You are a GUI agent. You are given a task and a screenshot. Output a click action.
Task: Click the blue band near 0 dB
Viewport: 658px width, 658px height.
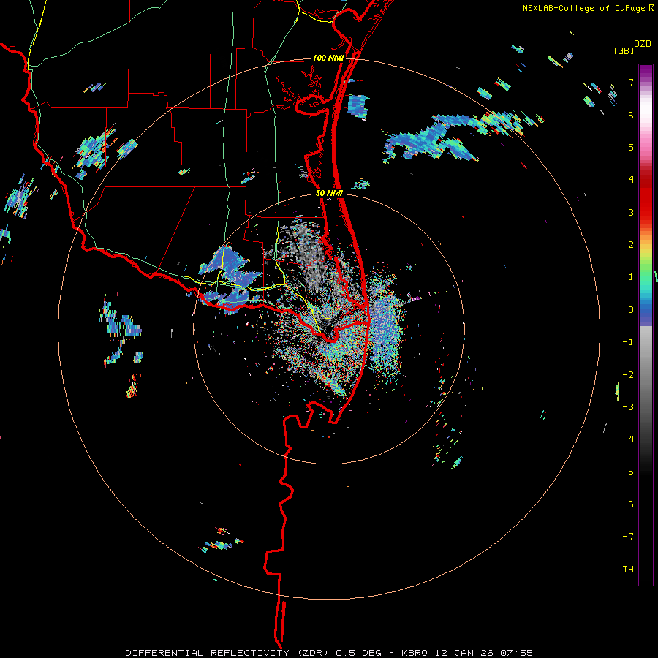tap(646, 313)
